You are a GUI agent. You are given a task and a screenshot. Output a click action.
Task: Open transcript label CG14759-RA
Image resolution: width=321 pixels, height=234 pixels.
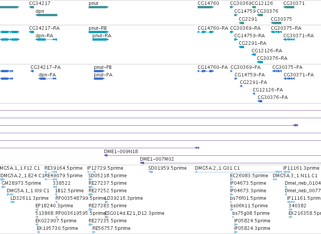tap(250, 35)
